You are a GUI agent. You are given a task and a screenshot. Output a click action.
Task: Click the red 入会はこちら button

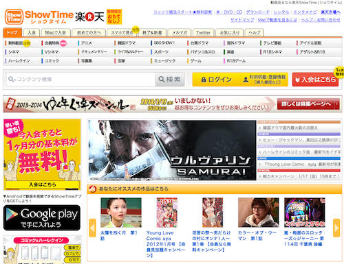pyautogui.click(x=315, y=80)
